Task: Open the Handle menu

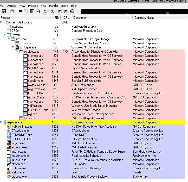Action: pos(54,6)
